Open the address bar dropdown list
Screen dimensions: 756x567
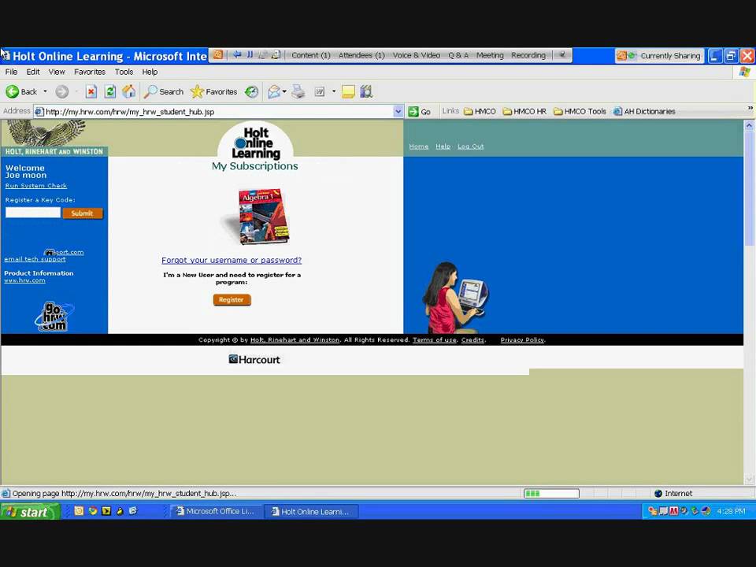pos(398,111)
